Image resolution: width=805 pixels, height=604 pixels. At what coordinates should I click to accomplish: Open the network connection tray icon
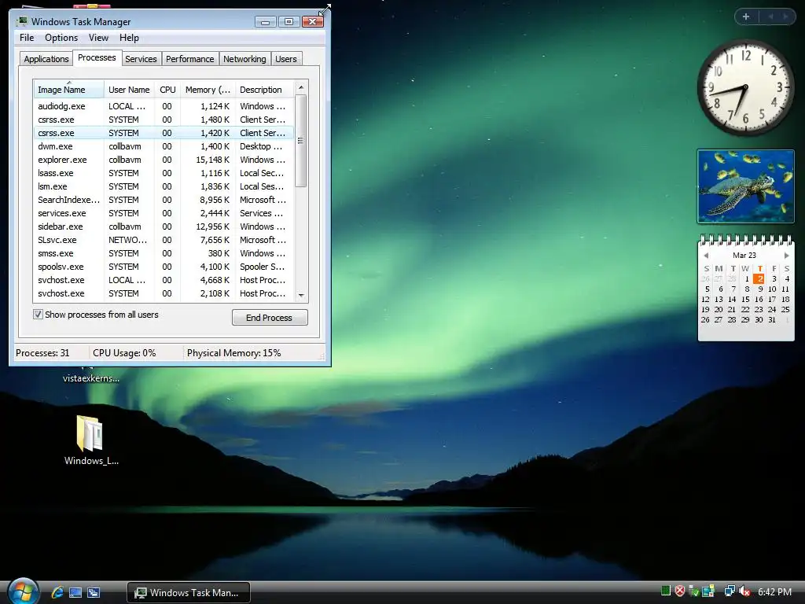click(x=729, y=591)
